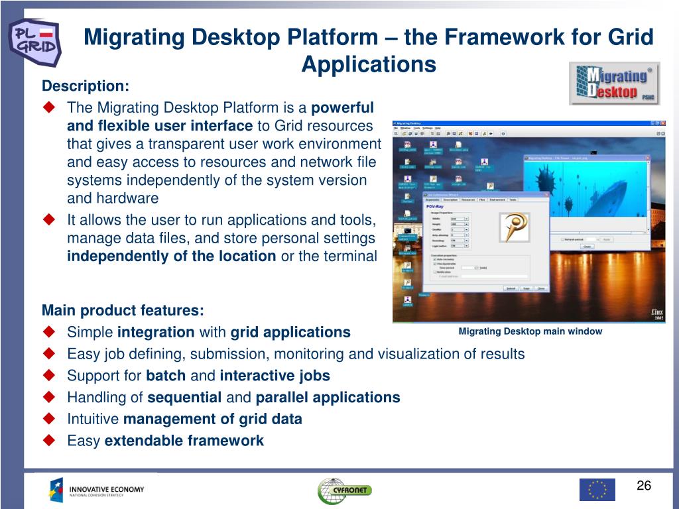
Task: Click 'Support for batch and interactive jobs' line
Action: pyautogui.click(x=198, y=375)
